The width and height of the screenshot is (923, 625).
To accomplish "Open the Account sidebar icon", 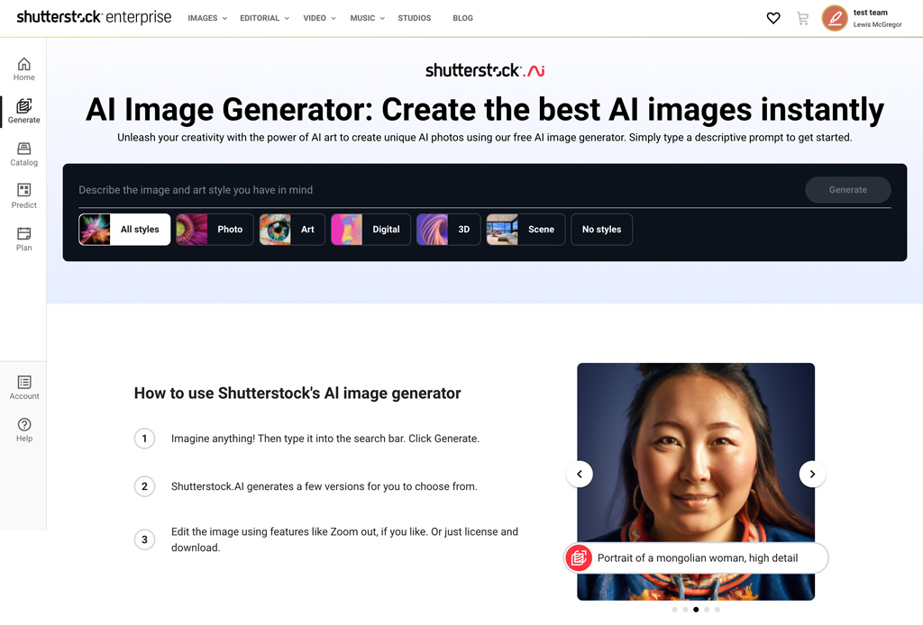I will [23, 384].
